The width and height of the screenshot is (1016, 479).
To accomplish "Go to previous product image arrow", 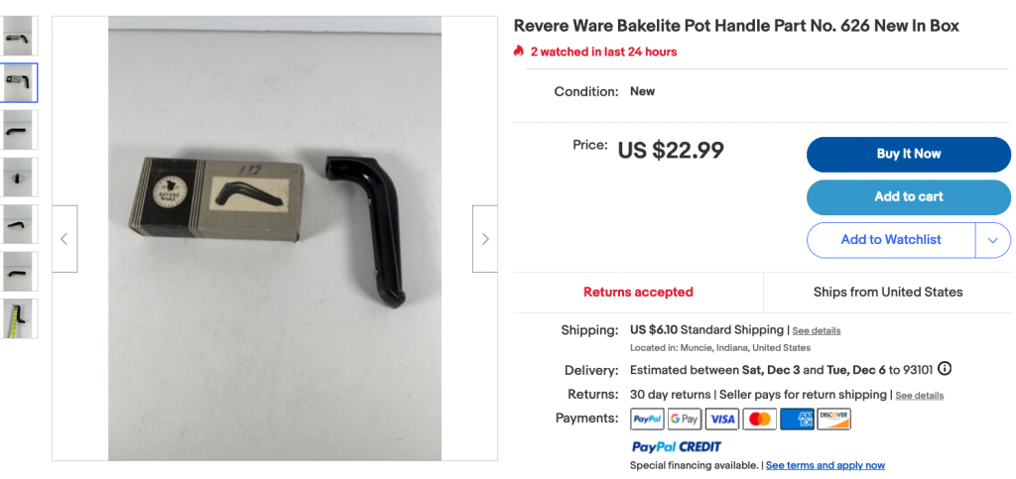I will [x=64, y=239].
